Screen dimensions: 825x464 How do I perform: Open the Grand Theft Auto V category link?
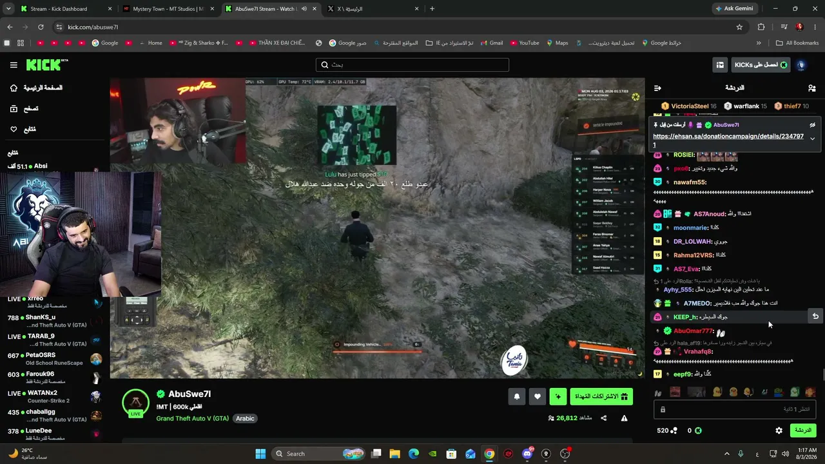pyautogui.click(x=192, y=418)
